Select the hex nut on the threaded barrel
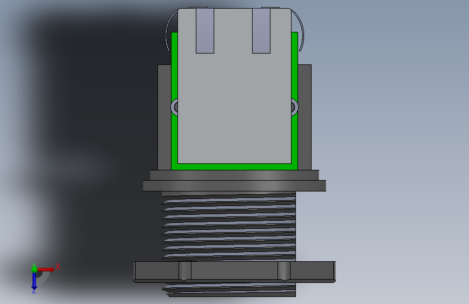 [234, 272]
